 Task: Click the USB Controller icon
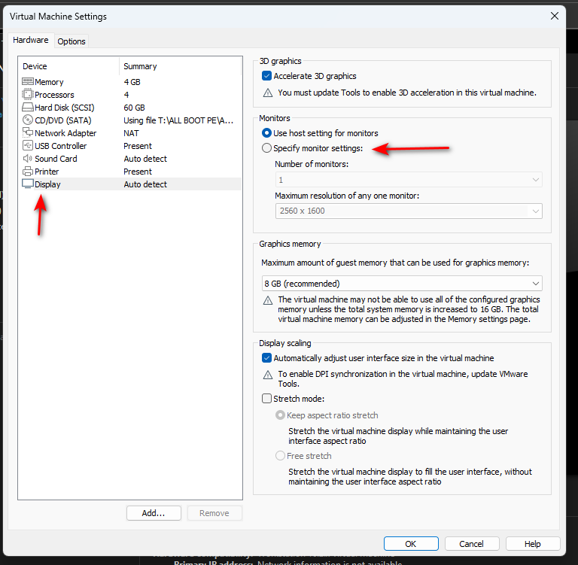28,146
